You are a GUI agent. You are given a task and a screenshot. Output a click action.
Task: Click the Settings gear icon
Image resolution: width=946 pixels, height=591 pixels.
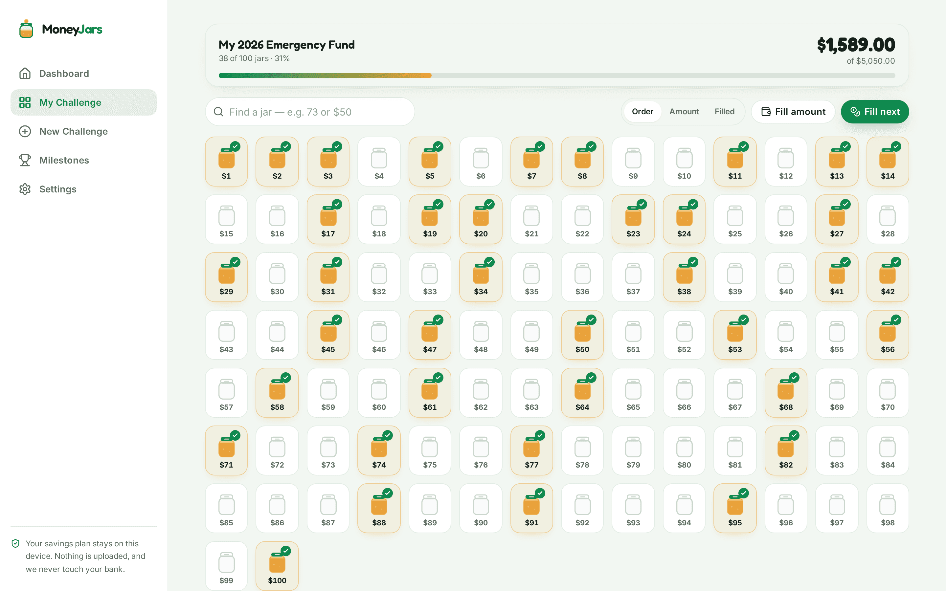pos(25,189)
